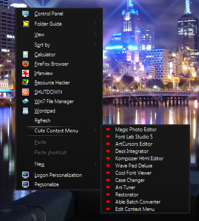Open the View menu entry

pos(59,34)
